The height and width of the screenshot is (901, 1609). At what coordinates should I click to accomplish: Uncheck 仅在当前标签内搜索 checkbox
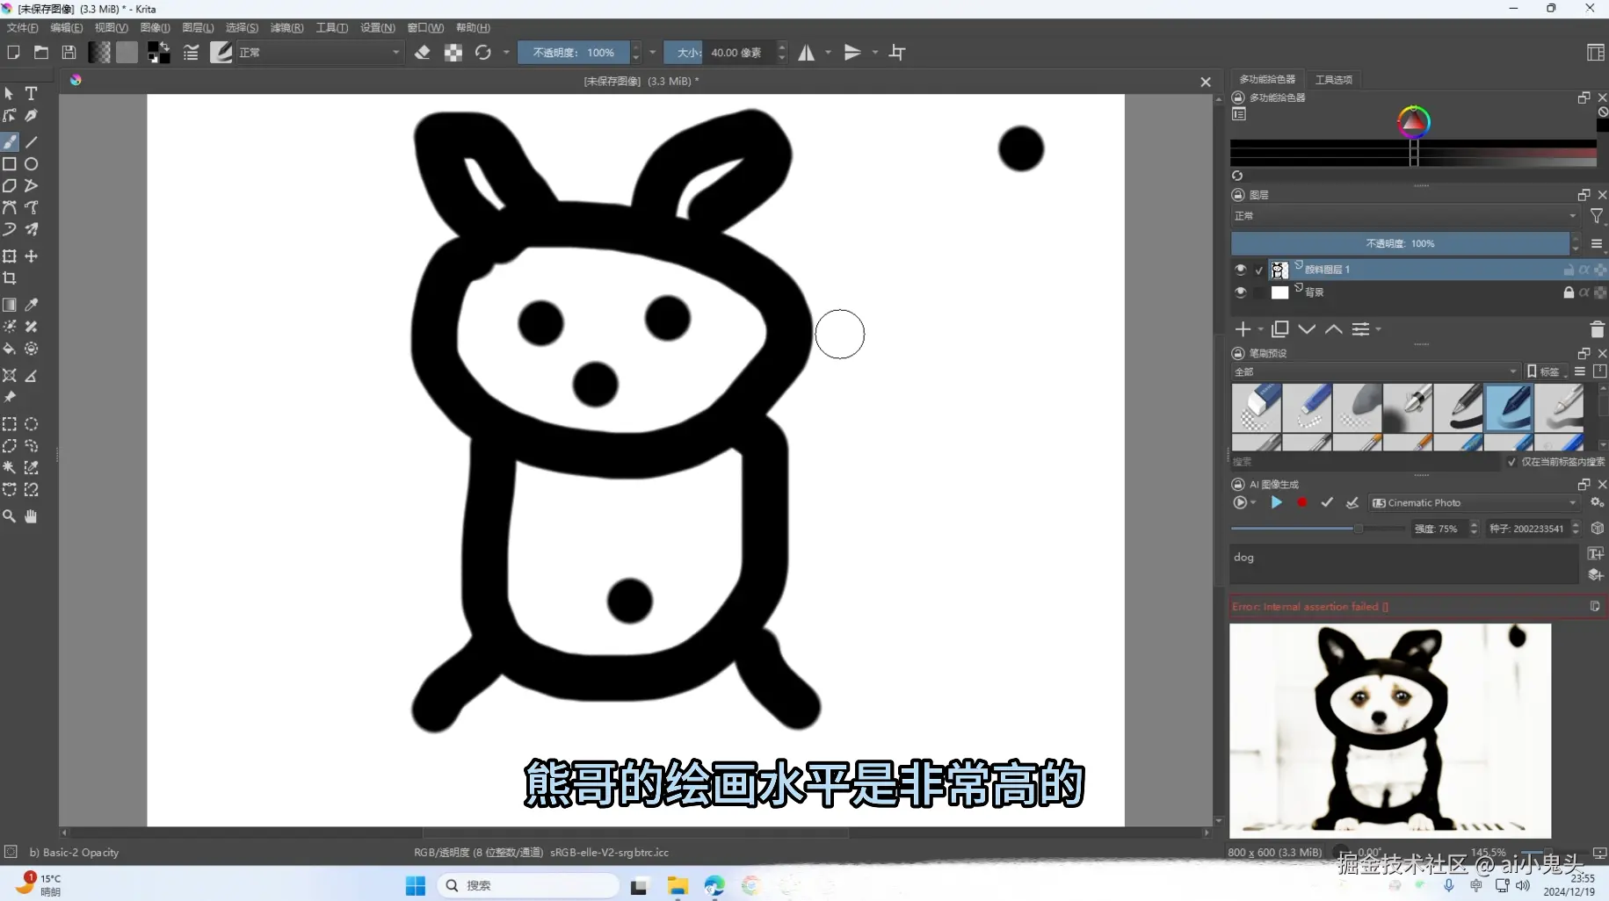[x=1511, y=462]
